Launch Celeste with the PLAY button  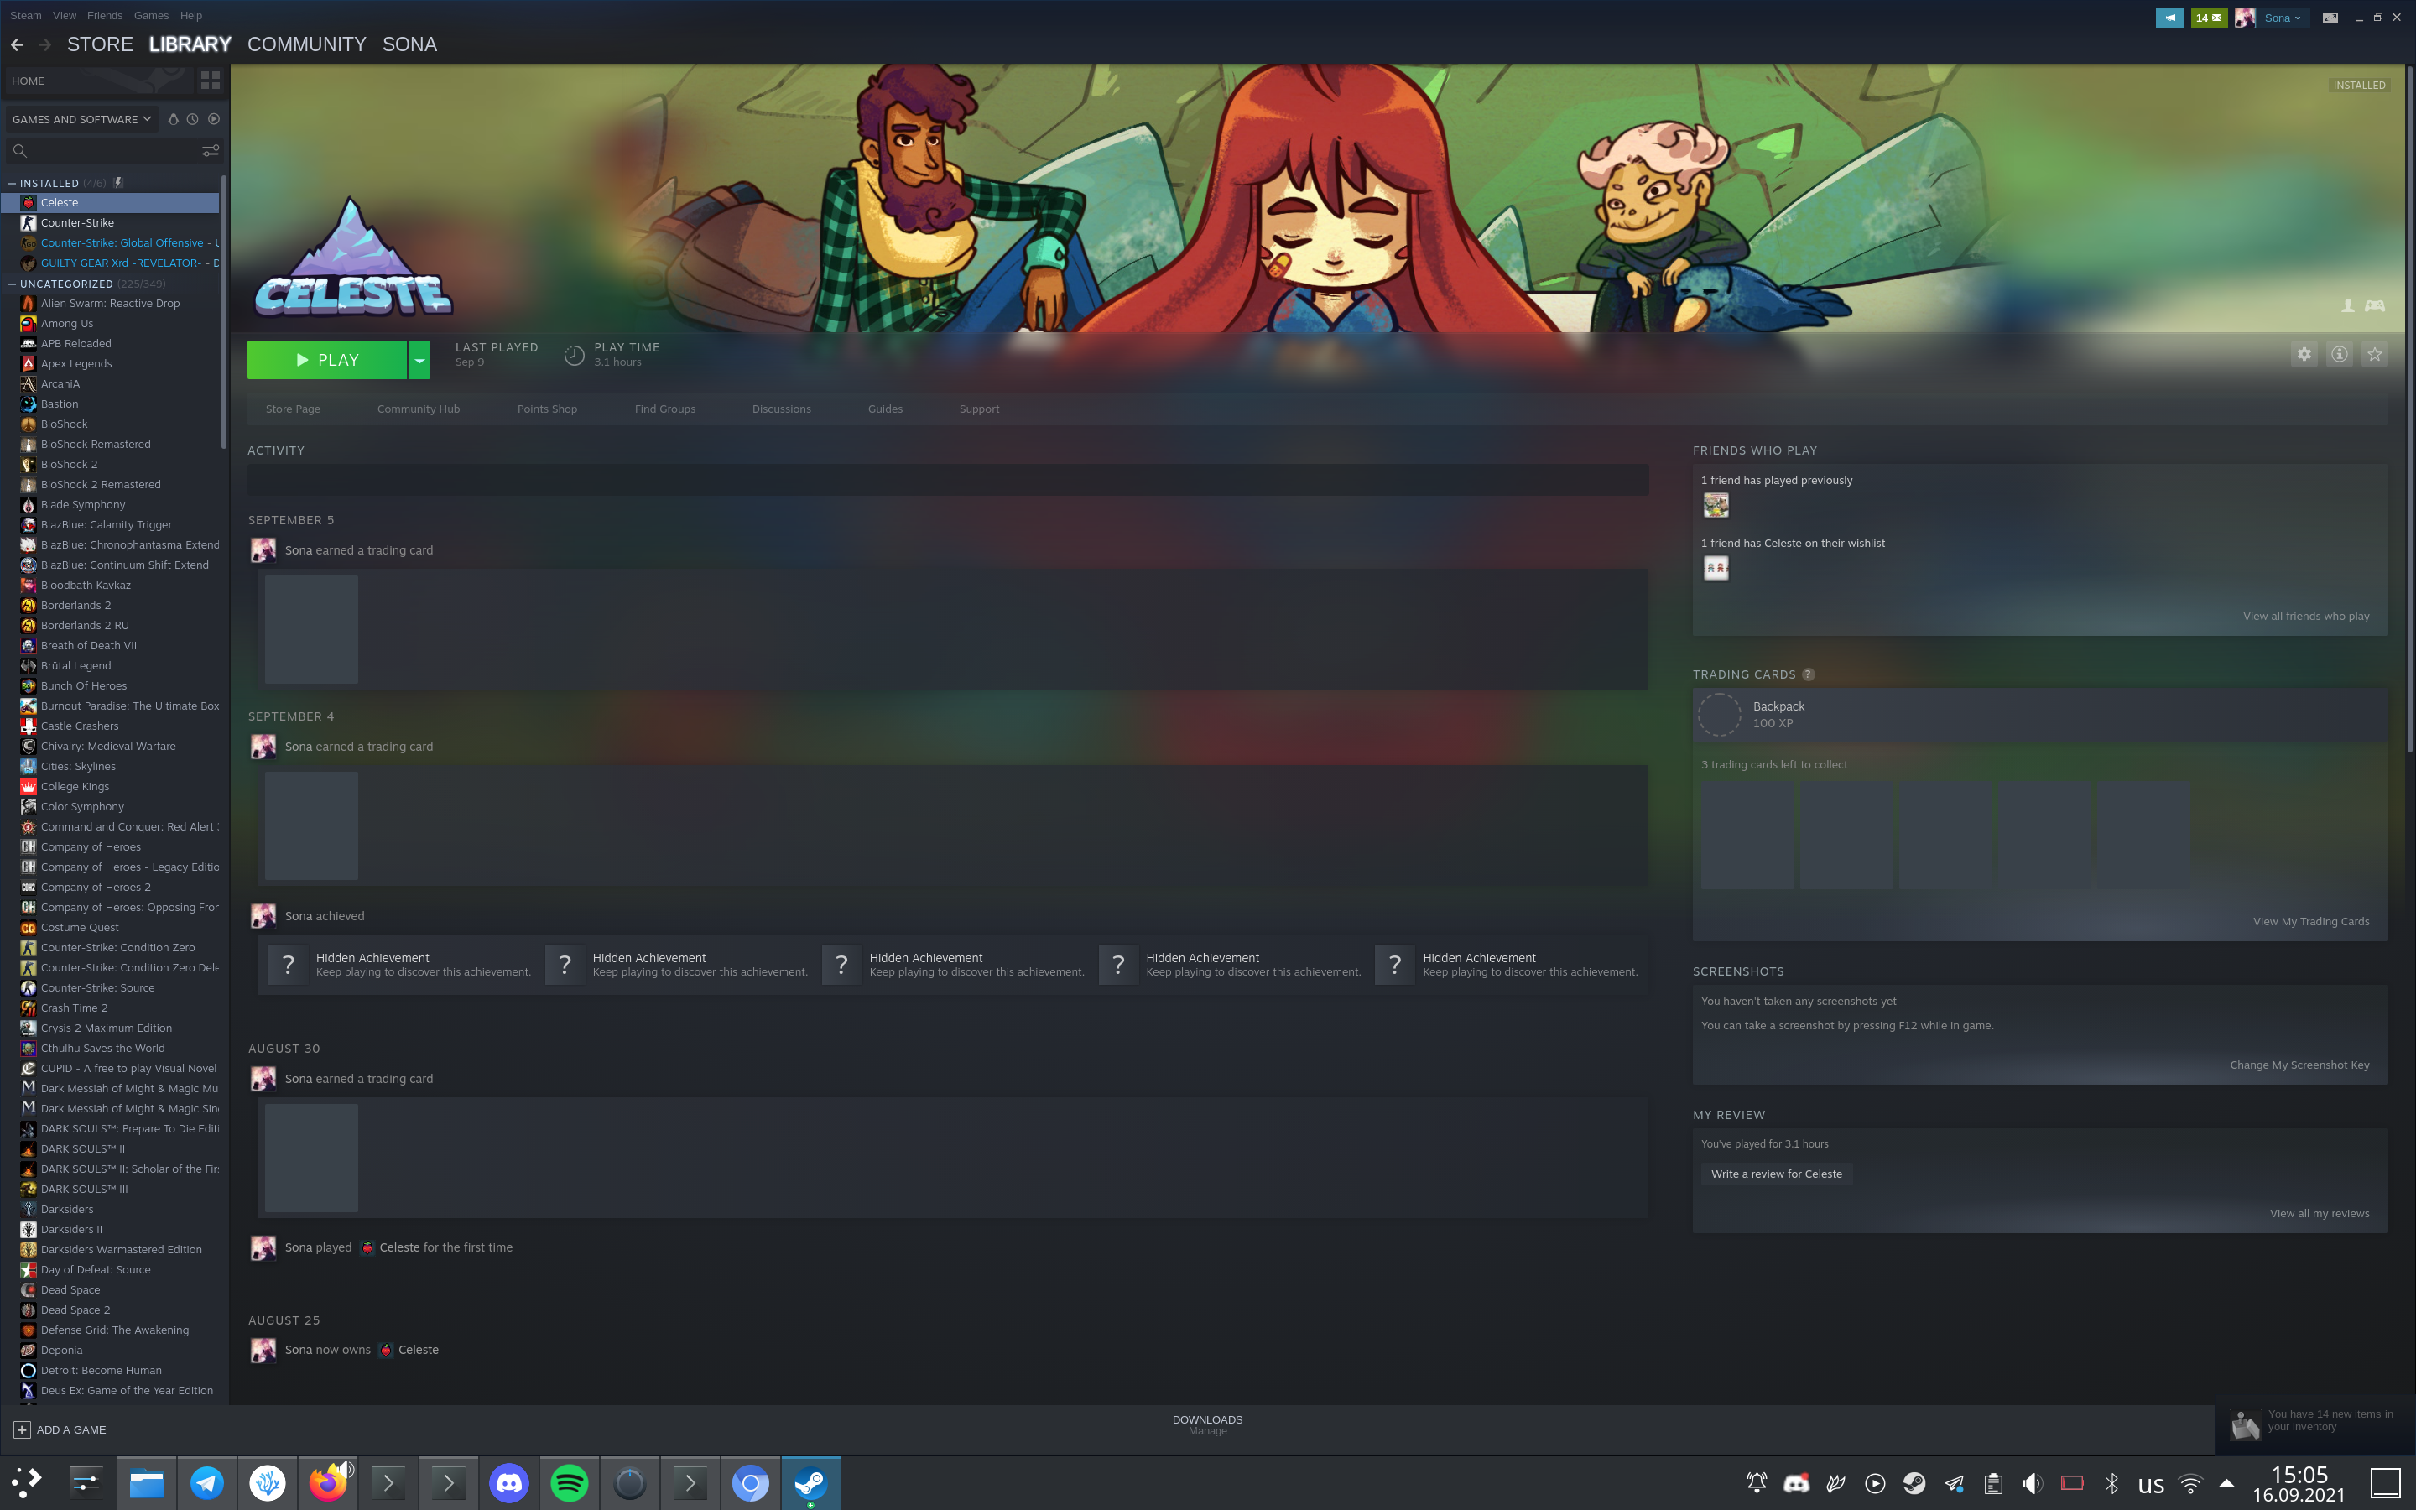[326, 360]
